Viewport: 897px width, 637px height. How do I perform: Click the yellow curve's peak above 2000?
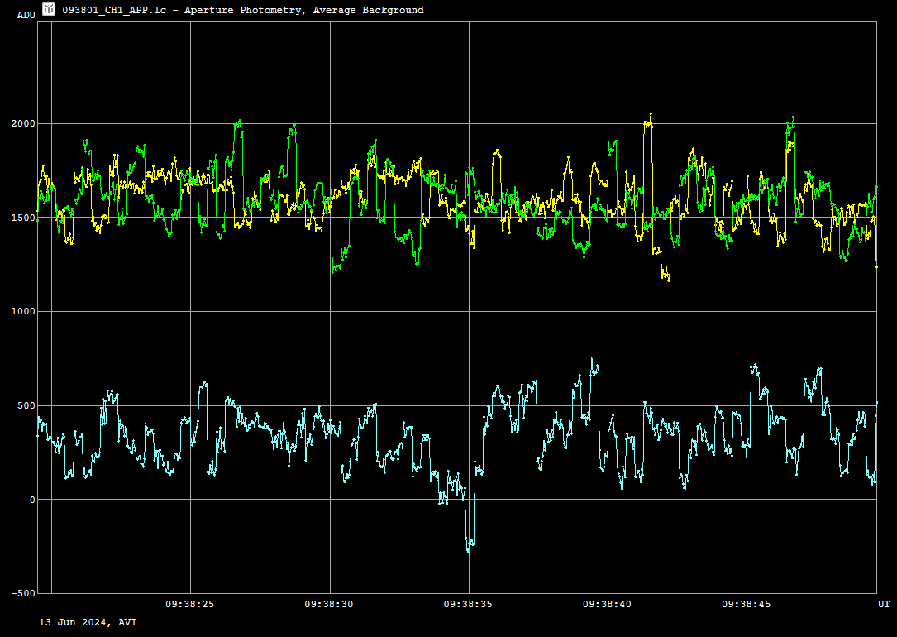651,115
